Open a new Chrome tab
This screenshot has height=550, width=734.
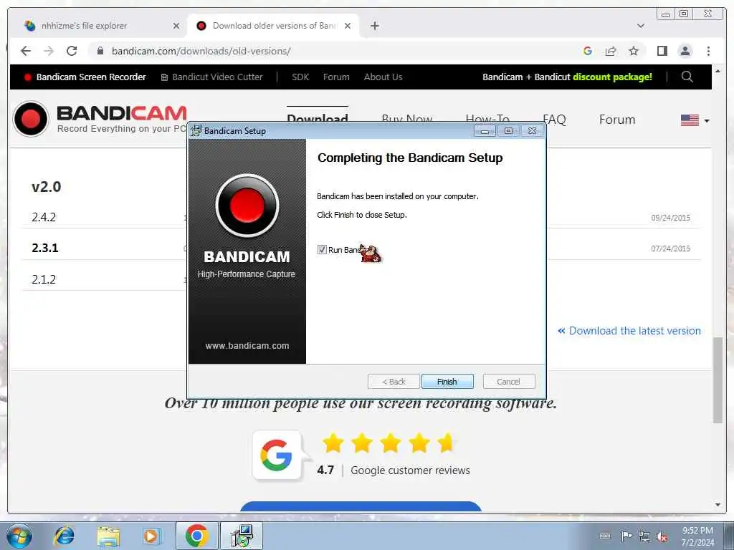374,26
